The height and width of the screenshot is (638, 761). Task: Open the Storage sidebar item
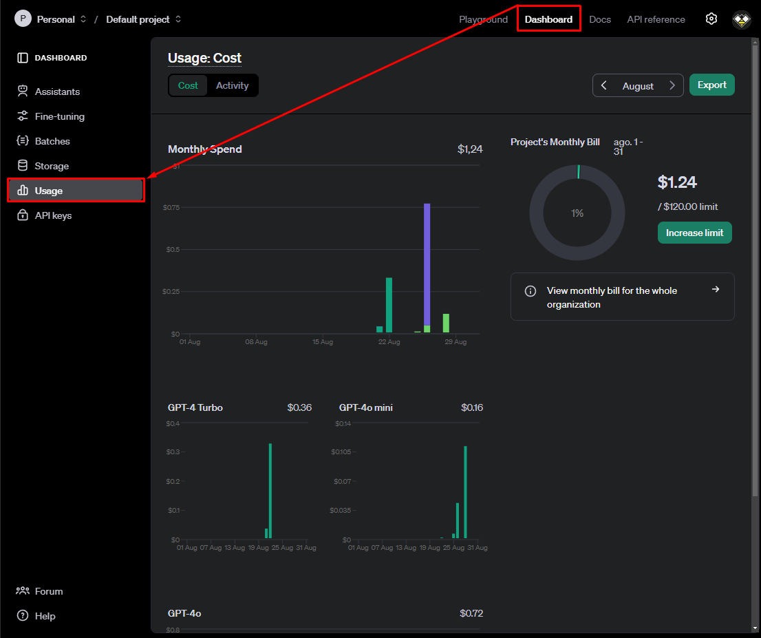click(x=76, y=166)
